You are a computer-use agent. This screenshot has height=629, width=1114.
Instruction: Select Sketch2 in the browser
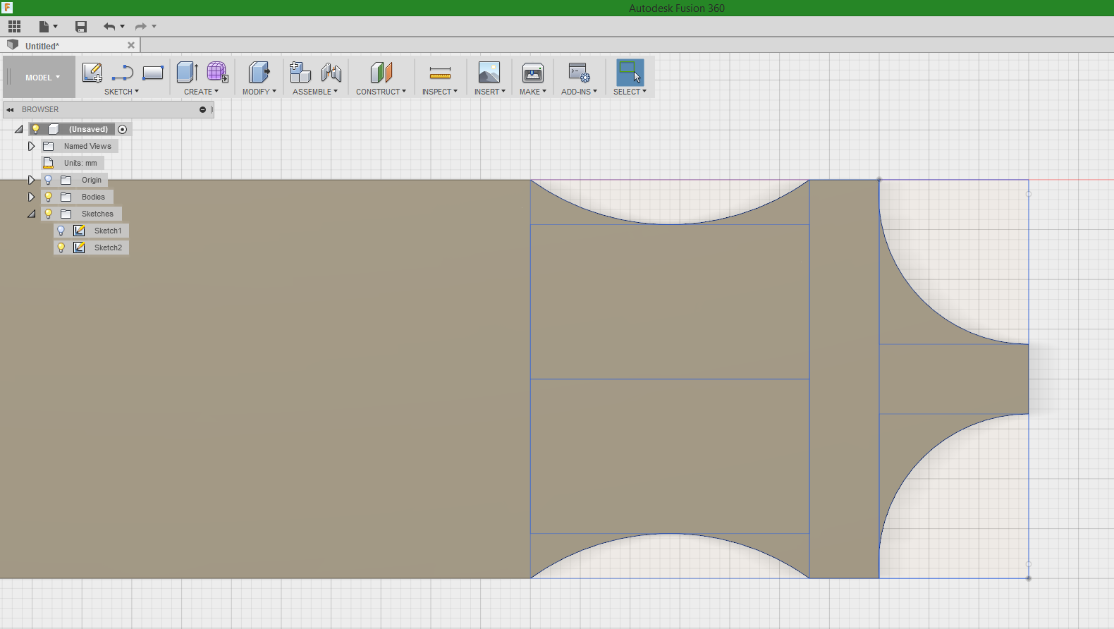click(x=108, y=248)
